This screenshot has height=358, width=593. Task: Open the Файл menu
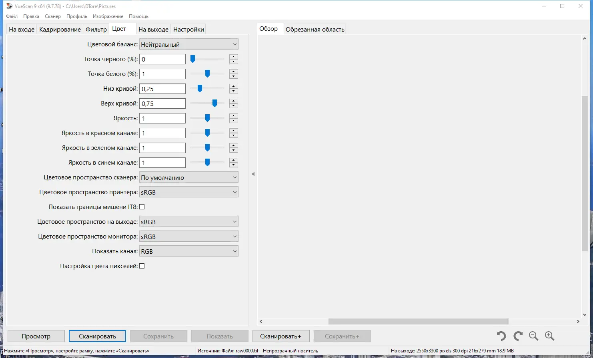click(x=12, y=16)
